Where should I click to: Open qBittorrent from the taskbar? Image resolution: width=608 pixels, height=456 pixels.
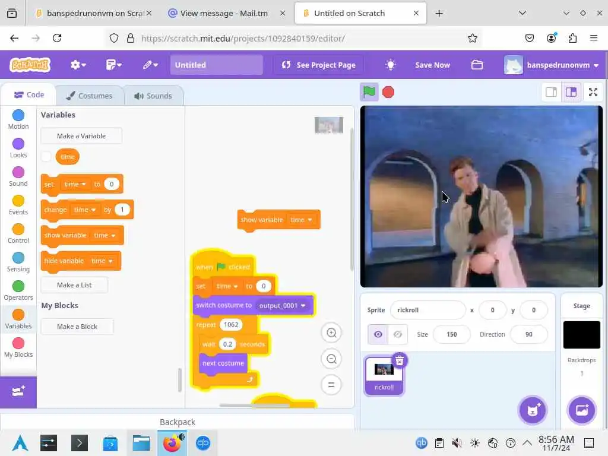point(203,443)
